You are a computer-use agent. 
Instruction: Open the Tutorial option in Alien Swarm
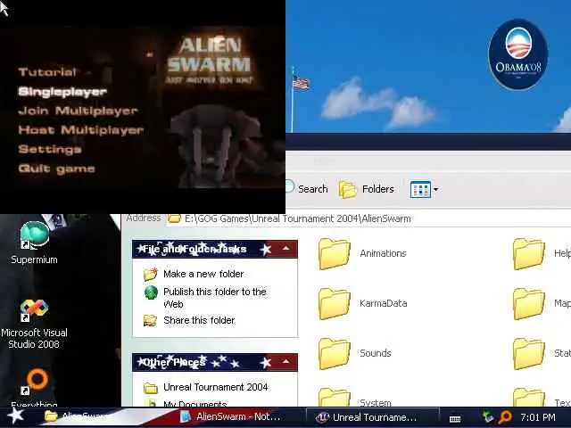tap(47, 71)
